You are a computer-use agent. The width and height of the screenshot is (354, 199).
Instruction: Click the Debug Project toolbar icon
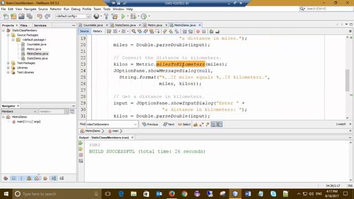coord(133,16)
